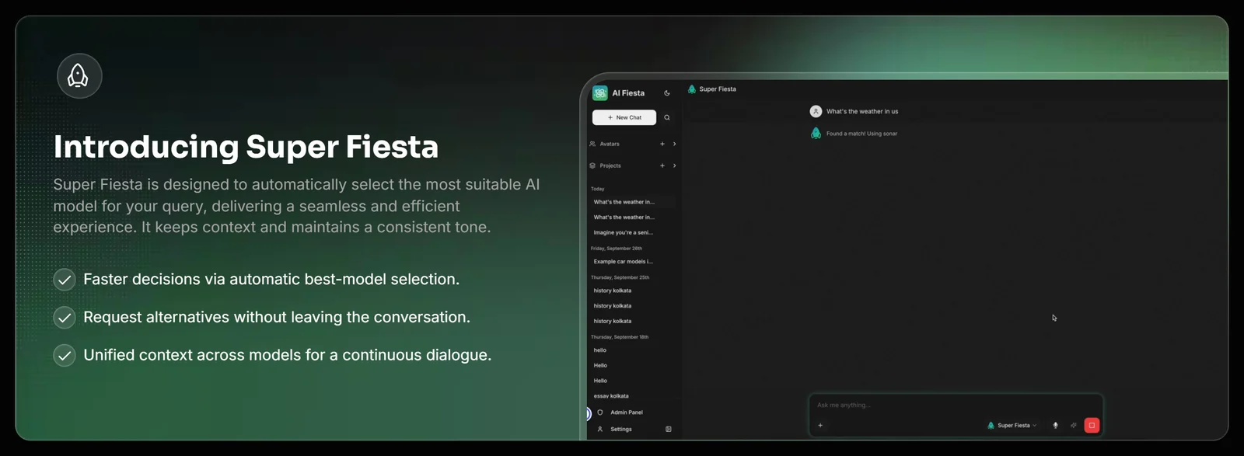
Task: Focus the "Ask me anything..." input field
Action: [956, 405]
